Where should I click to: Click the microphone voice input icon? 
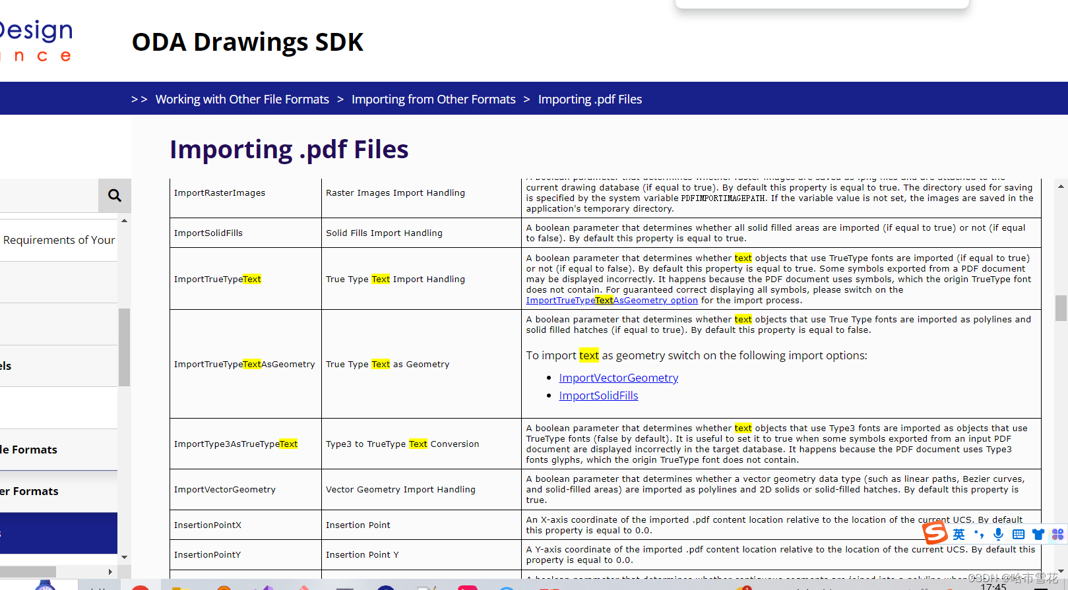click(999, 535)
